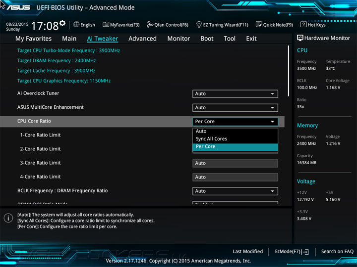Screen dimensions: 357x267
Task: Select the CPU Core Ratio row label
Action: pos(34,121)
